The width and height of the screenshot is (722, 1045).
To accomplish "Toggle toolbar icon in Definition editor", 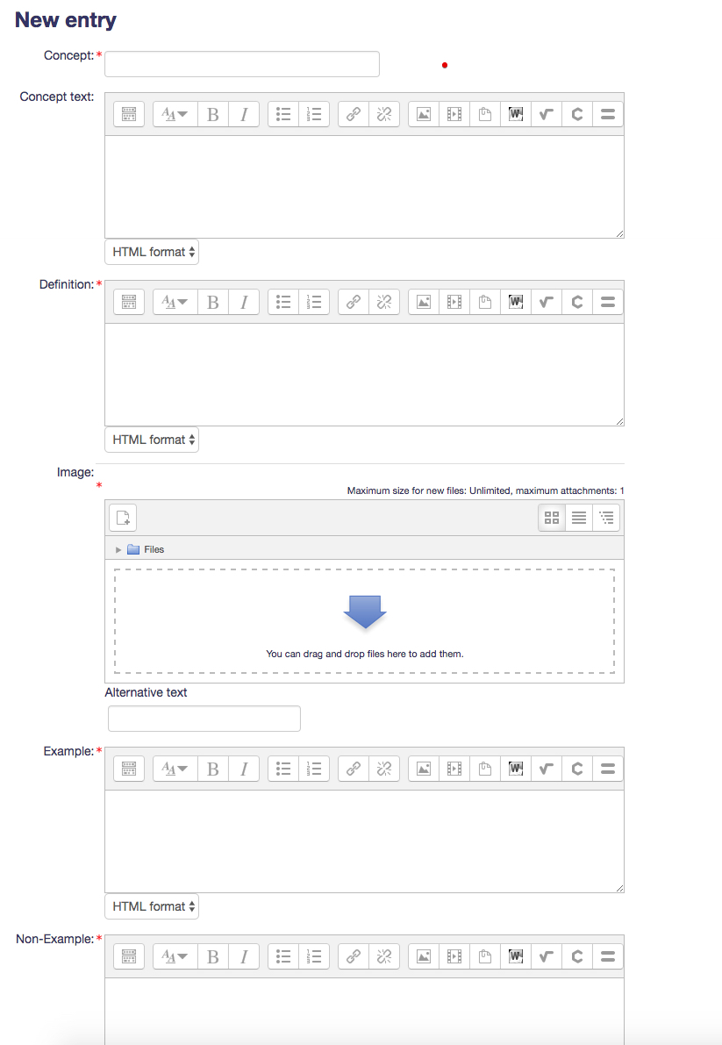I will click(129, 302).
